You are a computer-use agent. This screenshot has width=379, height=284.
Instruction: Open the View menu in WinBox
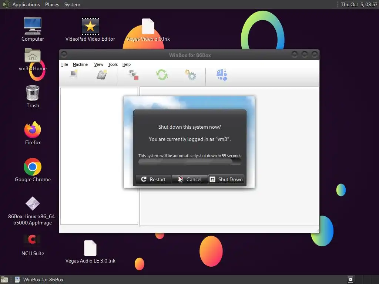(x=98, y=64)
